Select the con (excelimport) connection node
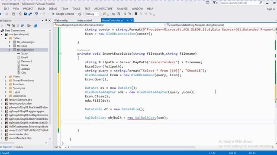The image size is (277, 155). [19, 34]
